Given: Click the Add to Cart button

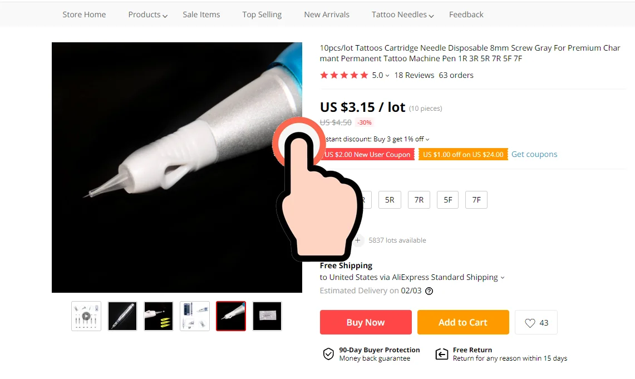Looking at the screenshot, I should click(463, 322).
